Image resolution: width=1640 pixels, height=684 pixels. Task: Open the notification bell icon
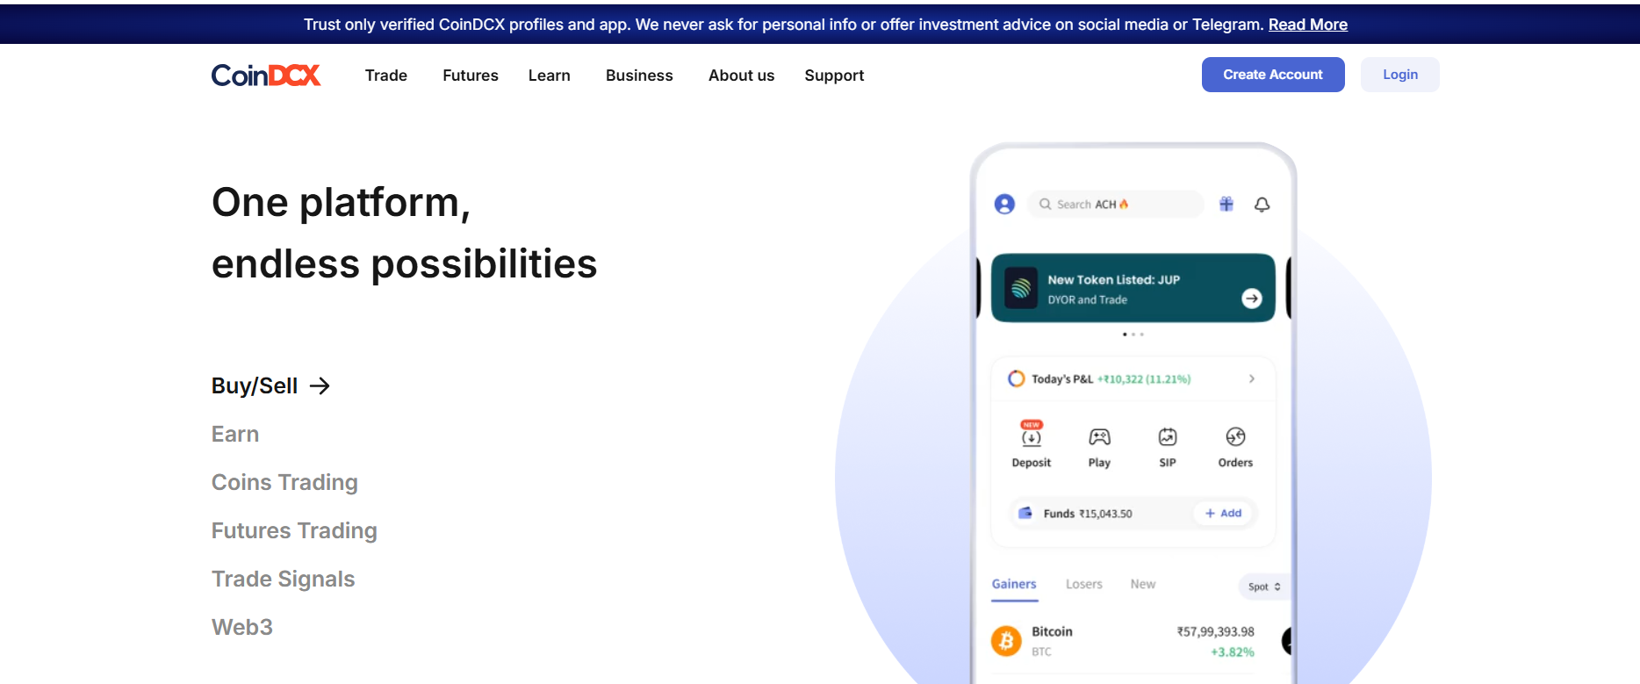(1262, 205)
